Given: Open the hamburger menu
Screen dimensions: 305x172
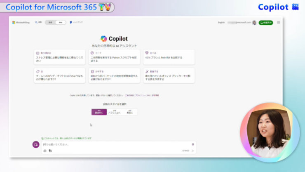Looking at the screenshot, I should point(279,23).
